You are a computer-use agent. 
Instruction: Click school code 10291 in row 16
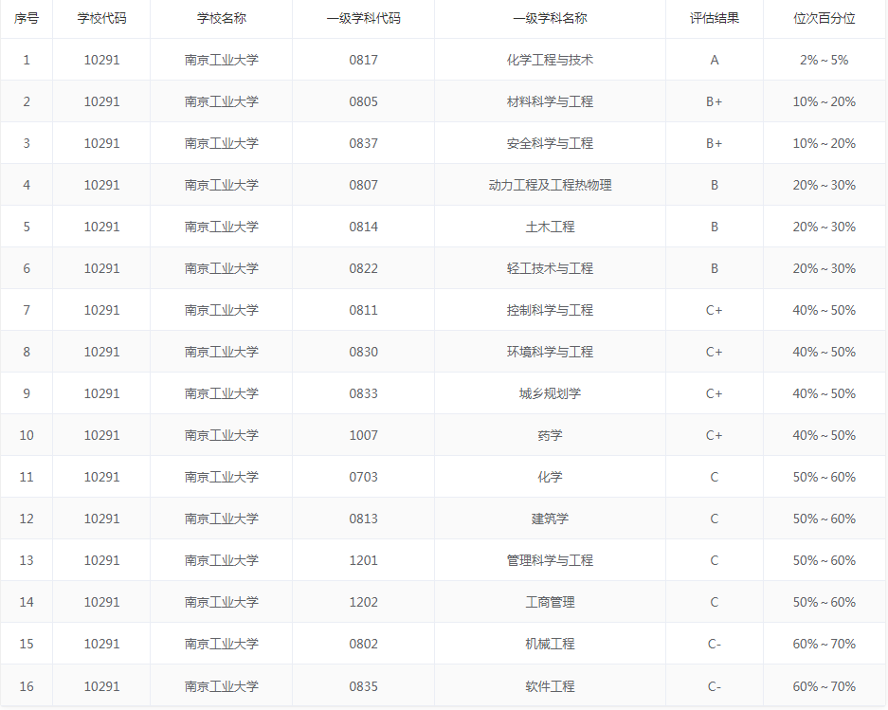tap(100, 684)
